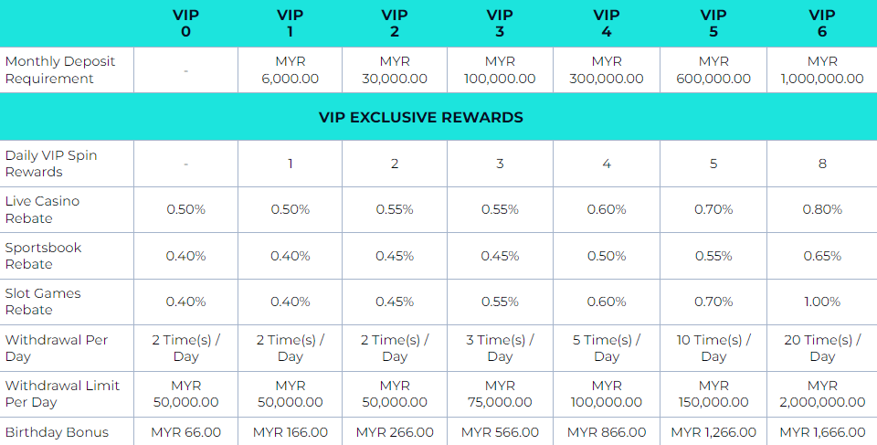Click the MYR 75,000.00 withdrawal limit cell
877x445 pixels.
[x=500, y=395]
